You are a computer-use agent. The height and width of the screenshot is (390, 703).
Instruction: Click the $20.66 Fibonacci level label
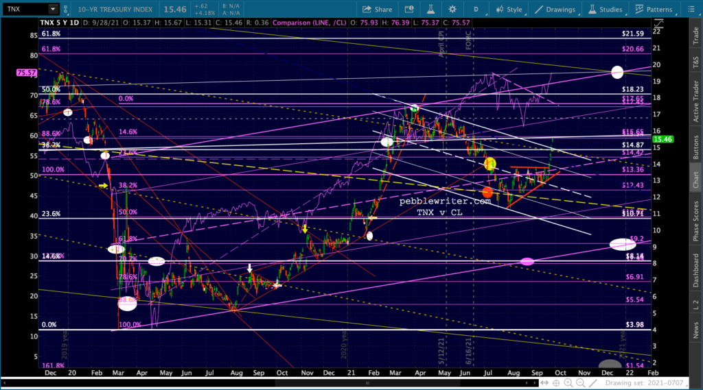click(x=632, y=49)
